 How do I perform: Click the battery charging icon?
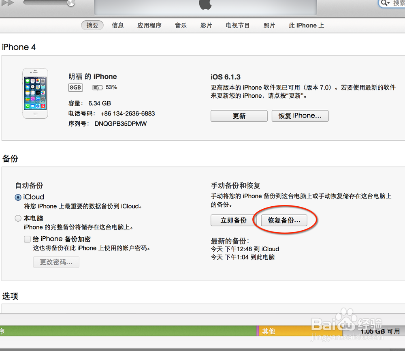pyautogui.click(x=98, y=88)
